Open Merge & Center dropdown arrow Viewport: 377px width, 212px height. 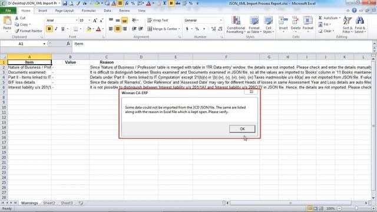(x=179, y=29)
